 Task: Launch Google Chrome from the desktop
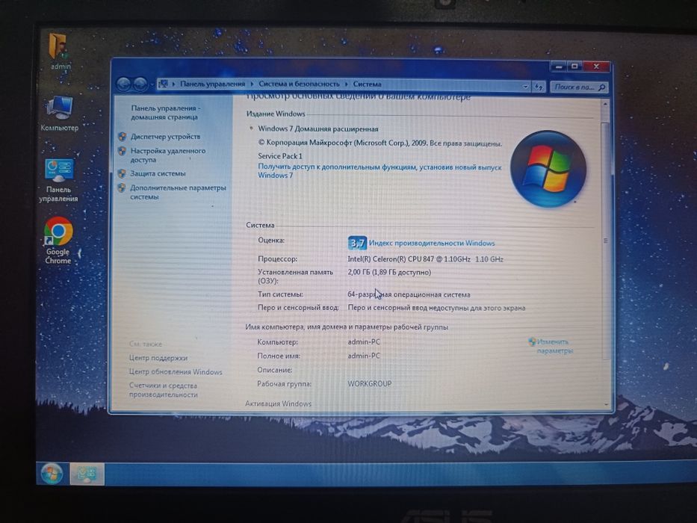[58, 241]
